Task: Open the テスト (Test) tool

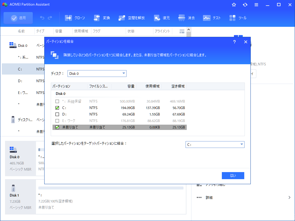Action: (x=212, y=18)
